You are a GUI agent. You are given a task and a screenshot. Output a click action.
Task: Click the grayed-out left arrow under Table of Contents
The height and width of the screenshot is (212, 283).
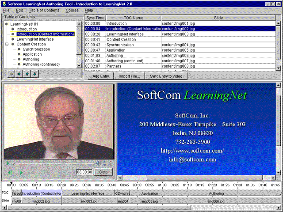pyautogui.click(x=11, y=74)
